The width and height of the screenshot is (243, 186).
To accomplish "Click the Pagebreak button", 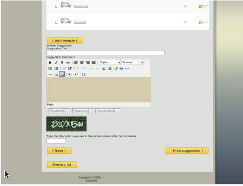I will click(x=60, y=111).
